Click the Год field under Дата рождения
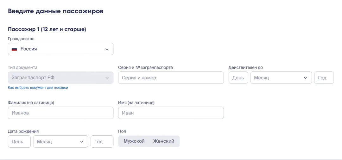This screenshot has width=342, height=160. [102, 142]
